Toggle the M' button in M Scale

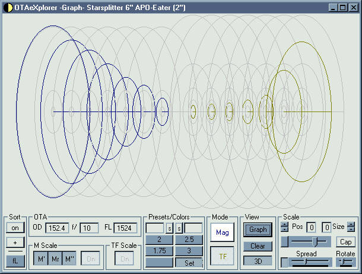[x=41, y=259]
